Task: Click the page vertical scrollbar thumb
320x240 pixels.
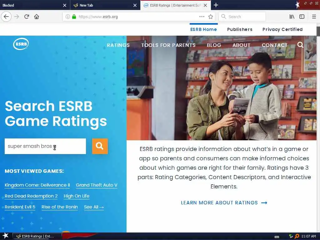Action: pyautogui.click(x=318, y=31)
